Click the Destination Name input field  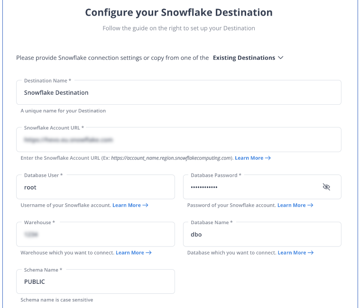point(179,92)
